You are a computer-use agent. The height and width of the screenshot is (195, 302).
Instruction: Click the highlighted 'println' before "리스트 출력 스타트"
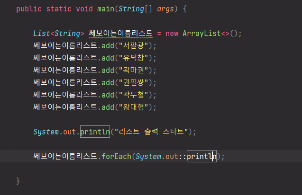pos(95,132)
